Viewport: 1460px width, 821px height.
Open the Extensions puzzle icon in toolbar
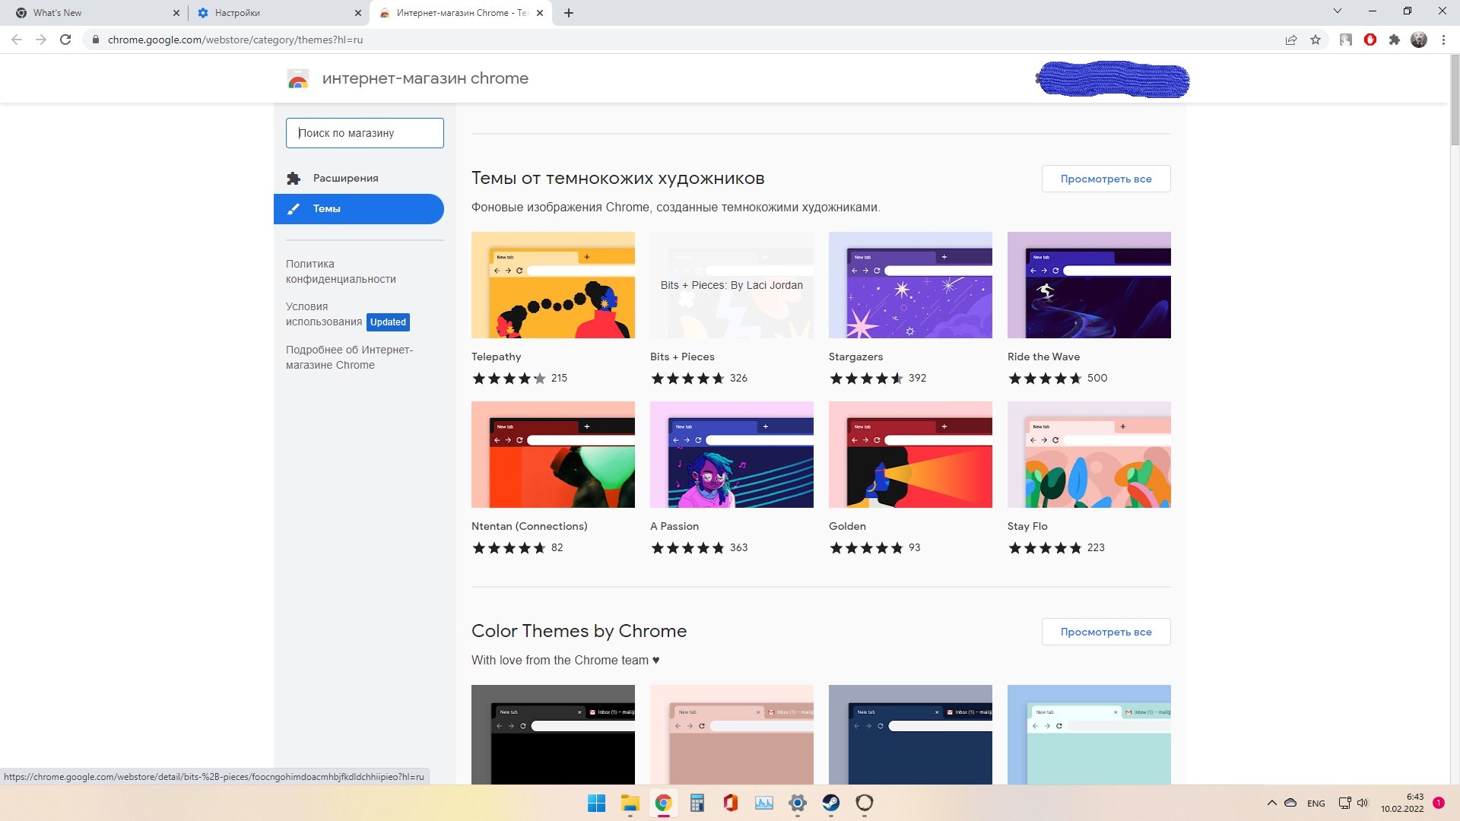point(1394,40)
